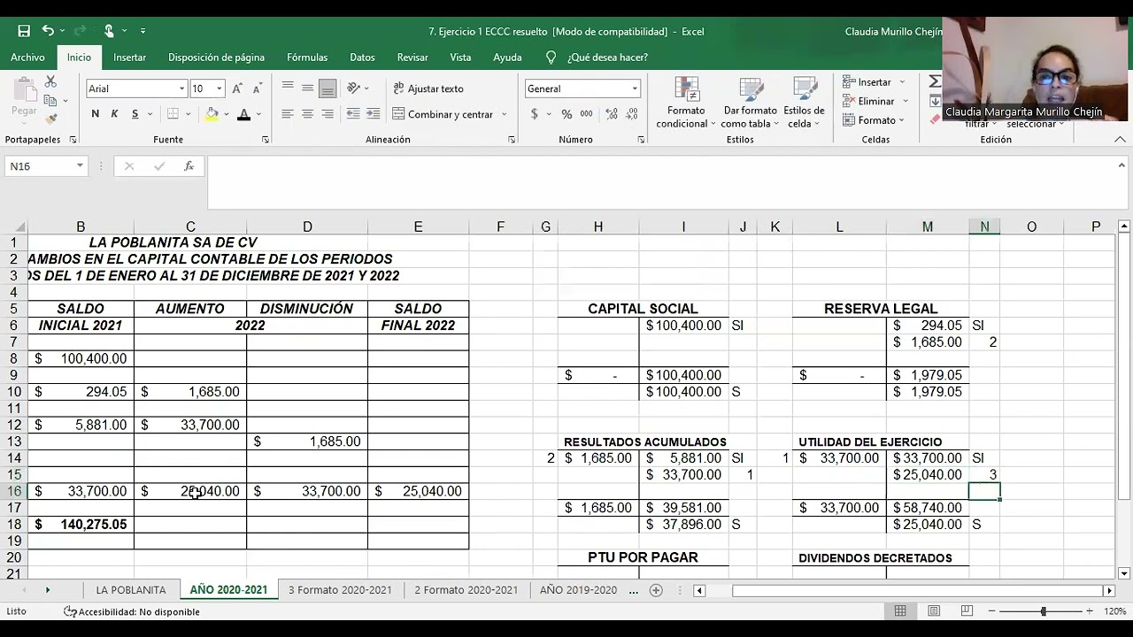Decrease font size with smaller A icon
This screenshot has width=1133, height=637.
[257, 88]
